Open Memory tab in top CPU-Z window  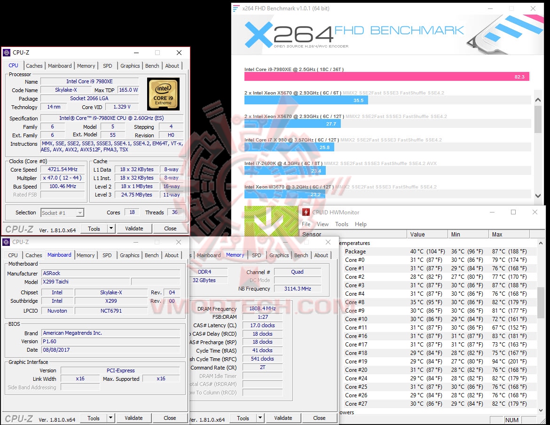click(86, 65)
